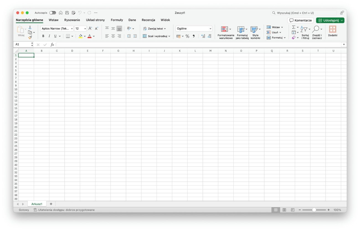Image resolution: width=360 pixels, height=230 pixels.
Task: Open the Wstaw ribbon tab
Action: click(54, 20)
